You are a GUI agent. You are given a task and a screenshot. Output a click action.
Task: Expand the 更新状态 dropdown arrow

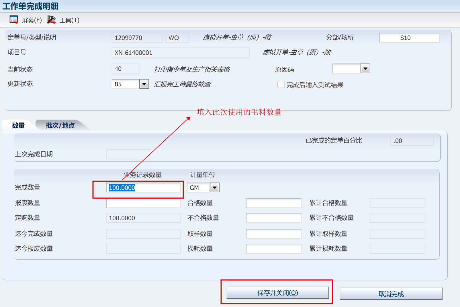[144, 84]
